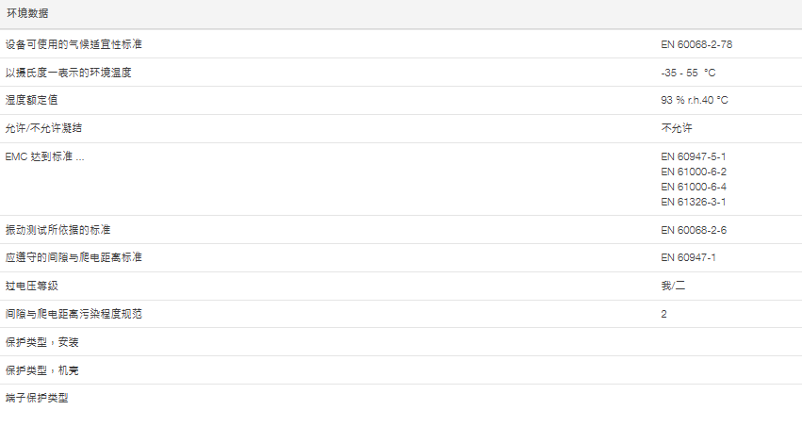Image resolution: width=802 pixels, height=426 pixels.
Task: Click EN 61326-3-1 in the EMC list
Action: (x=694, y=202)
